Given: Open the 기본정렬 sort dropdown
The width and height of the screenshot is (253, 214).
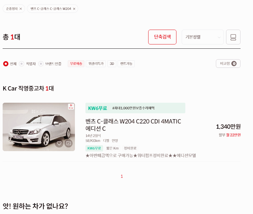Looking at the screenshot, I should pyautogui.click(x=202, y=37).
